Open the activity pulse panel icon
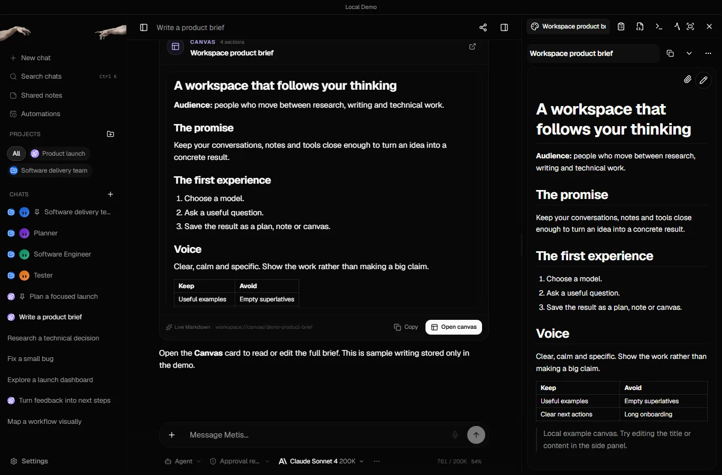The width and height of the screenshot is (722, 475). coord(677,26)
